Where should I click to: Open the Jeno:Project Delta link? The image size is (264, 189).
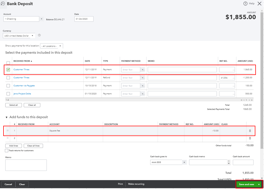pyautogui.click(x=22, y=94)
